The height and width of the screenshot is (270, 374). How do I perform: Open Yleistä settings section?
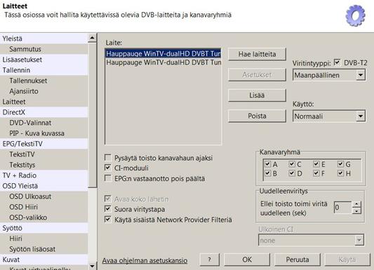44,39
